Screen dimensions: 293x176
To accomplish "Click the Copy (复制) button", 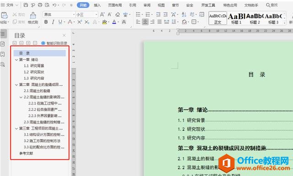I will point(18,22).
